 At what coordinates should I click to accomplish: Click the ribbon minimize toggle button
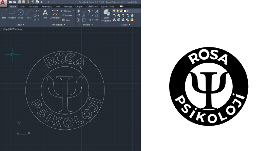click(121, 6)
